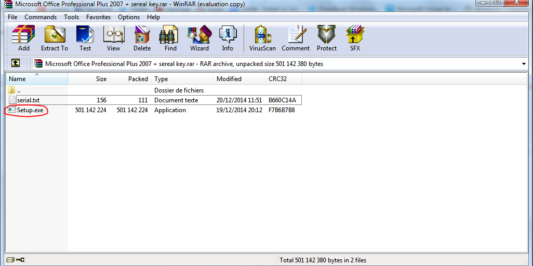Click serial.txt size value 156

click(101, 100)
